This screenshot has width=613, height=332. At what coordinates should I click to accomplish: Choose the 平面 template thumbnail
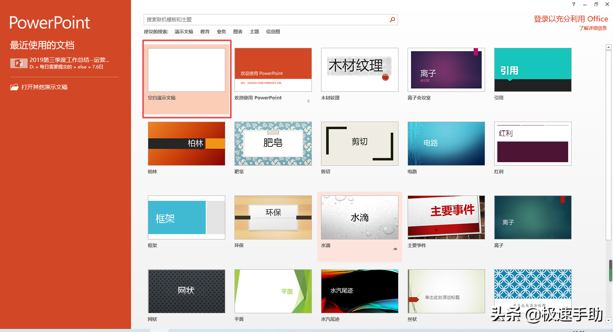click(x=273, y=291)
